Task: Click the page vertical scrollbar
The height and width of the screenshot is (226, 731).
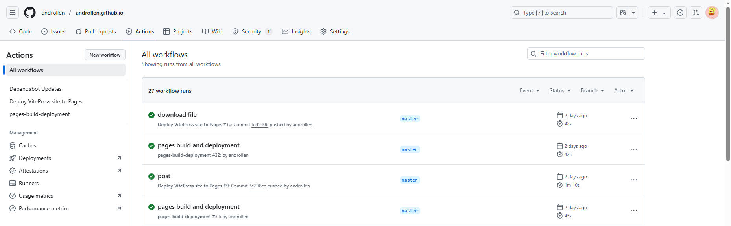Action: pyautogui.click(x=728, y=84)
